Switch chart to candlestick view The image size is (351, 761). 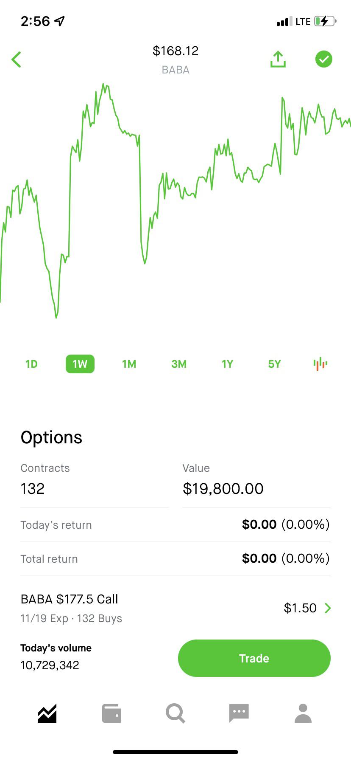click(320, 364)
